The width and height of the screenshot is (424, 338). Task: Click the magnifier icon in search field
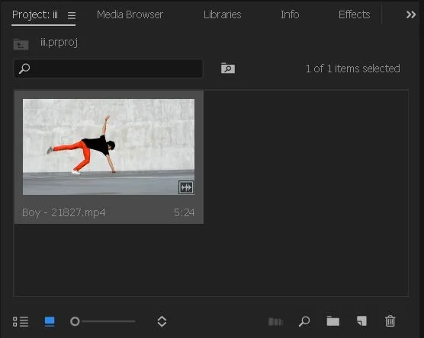pos(24,69)
